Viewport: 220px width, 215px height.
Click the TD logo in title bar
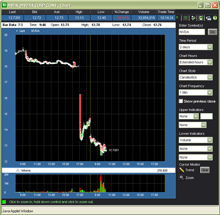click(x=4, y=5)
